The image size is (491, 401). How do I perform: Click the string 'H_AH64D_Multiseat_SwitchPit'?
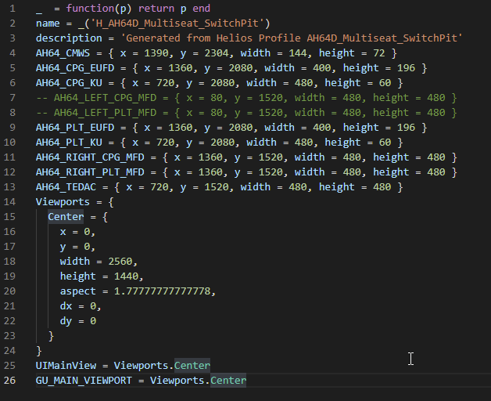(x=177, y=23)
